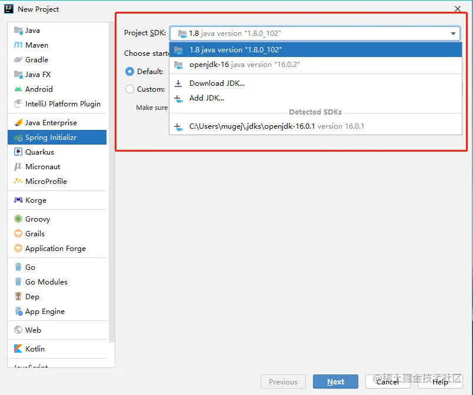Click the Go Modules gopher icon

click(18, 282)
